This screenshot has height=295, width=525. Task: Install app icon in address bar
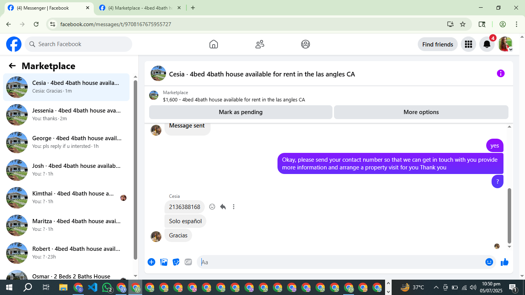(450, 24)
